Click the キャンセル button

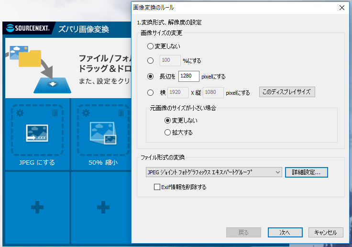click(326, 232)
